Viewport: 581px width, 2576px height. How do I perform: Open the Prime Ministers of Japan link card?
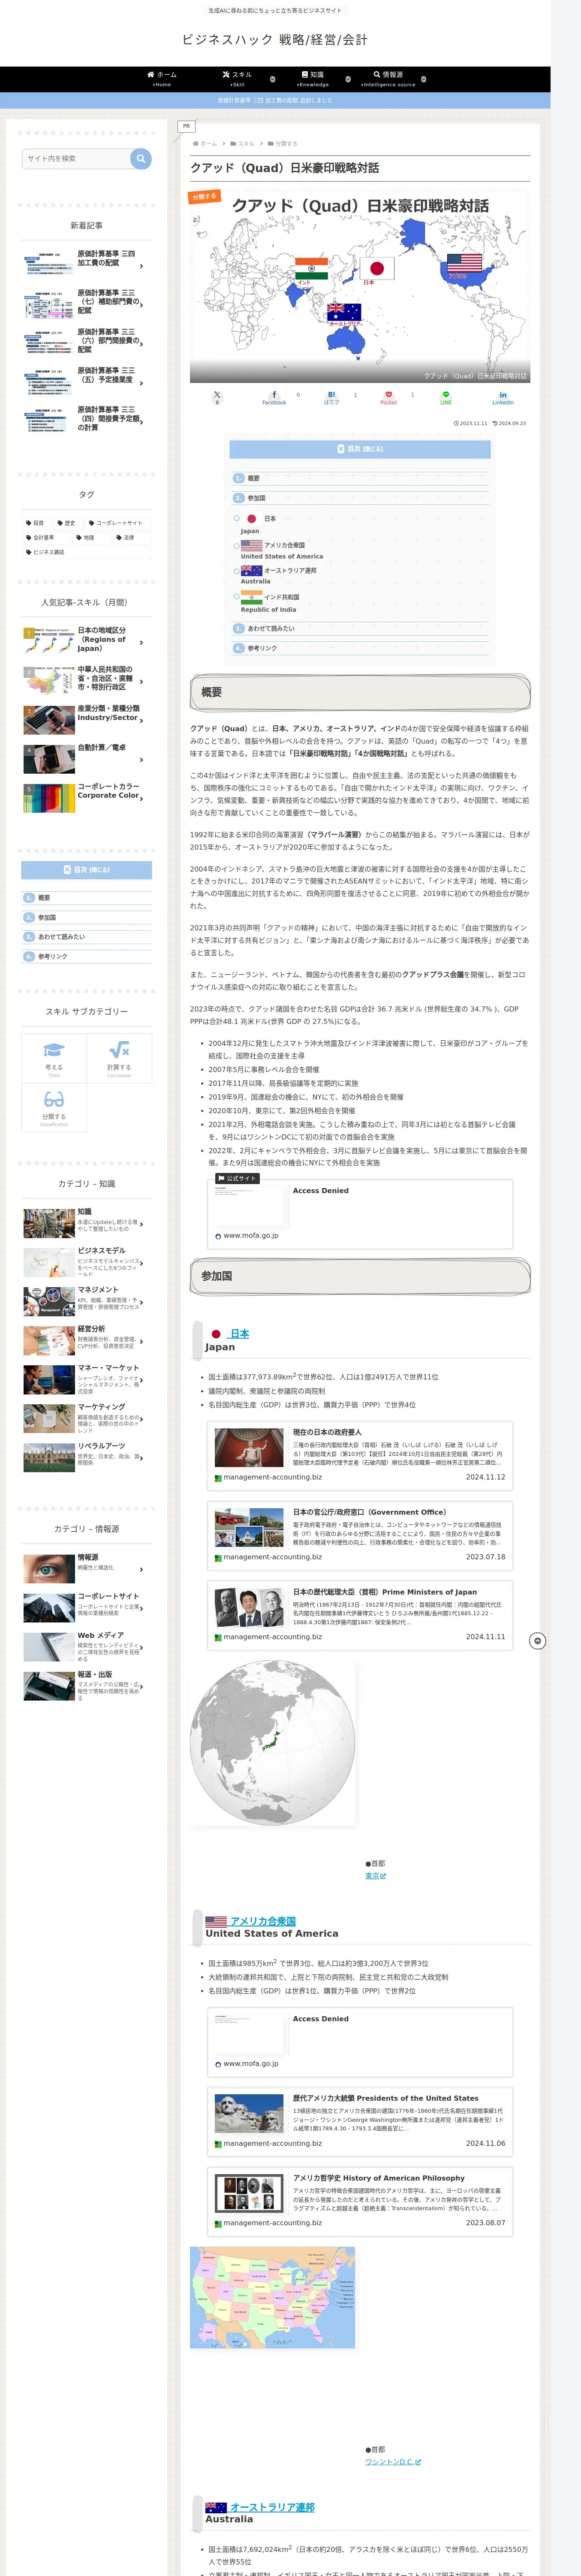360,1615
